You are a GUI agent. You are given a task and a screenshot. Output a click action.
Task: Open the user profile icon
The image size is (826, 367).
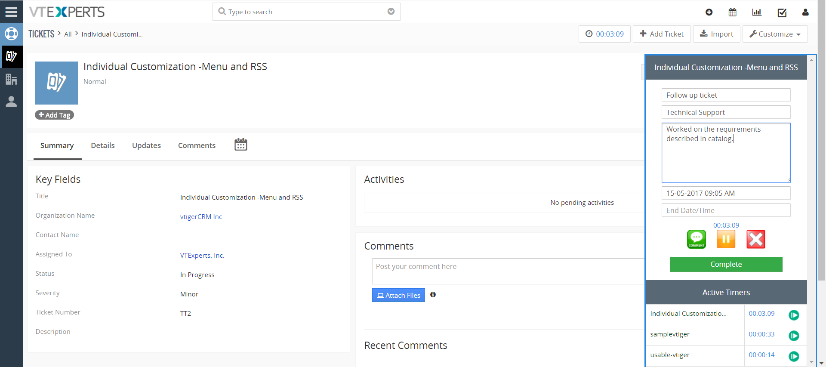point(805,12)
